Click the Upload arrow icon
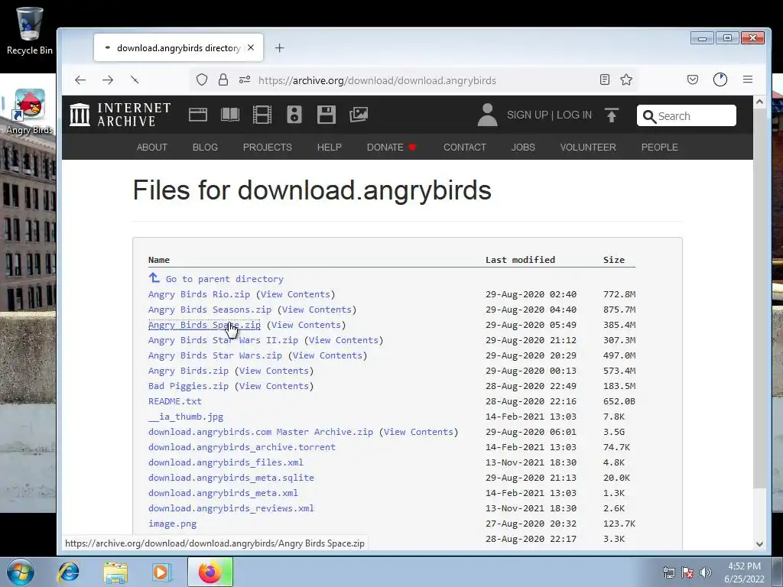This screenshot has width=783, height=587. pyautogui.click(x=612, y=115)
